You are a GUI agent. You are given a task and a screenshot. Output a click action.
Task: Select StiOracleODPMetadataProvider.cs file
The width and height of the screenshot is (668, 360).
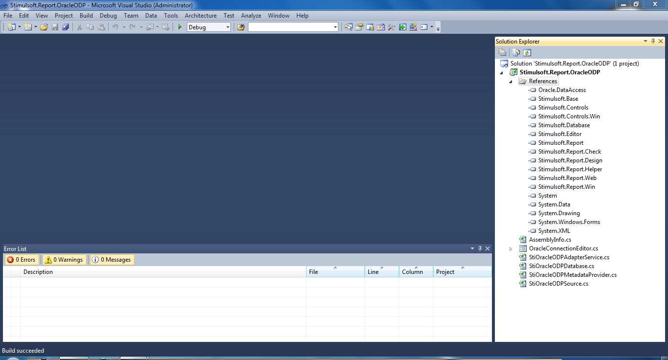[573, 275]
